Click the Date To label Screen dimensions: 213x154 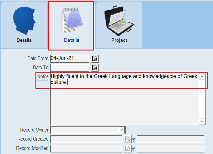[x=41, y=68]
